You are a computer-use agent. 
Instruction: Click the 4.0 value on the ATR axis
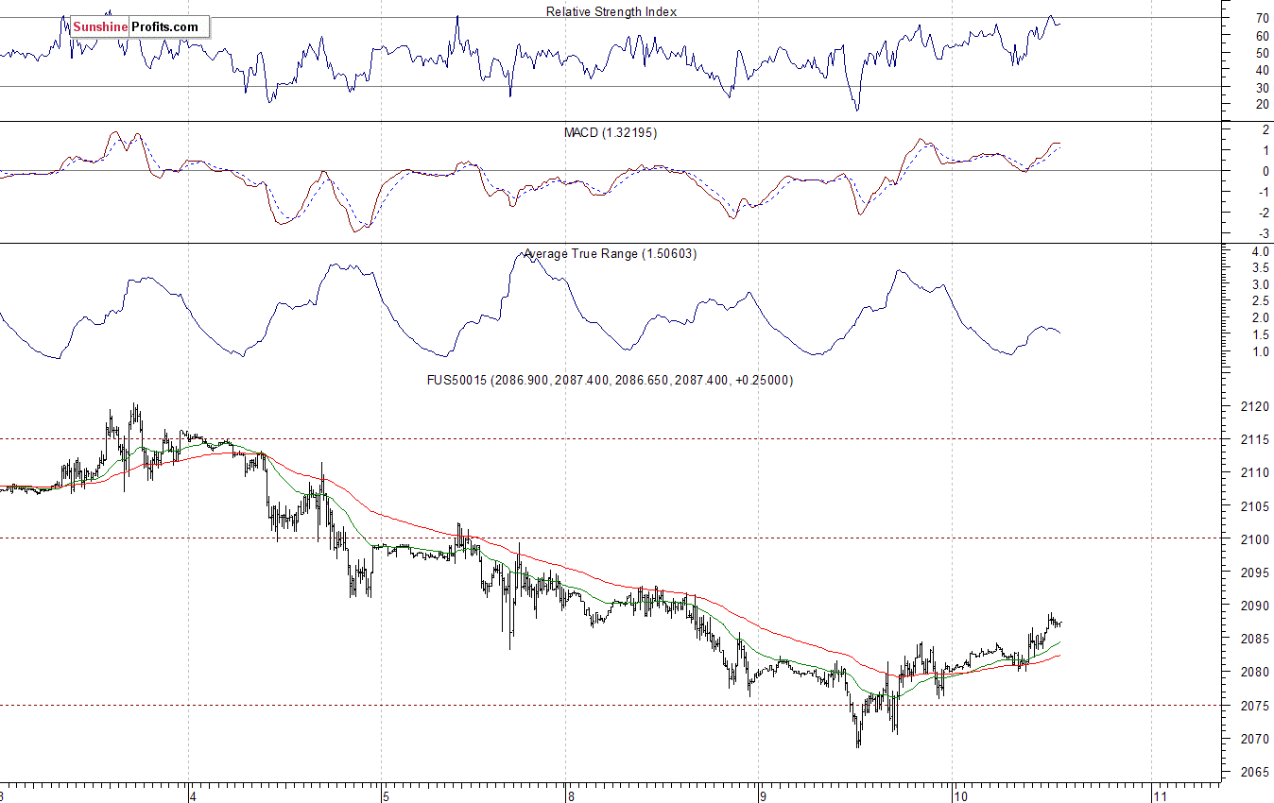tap(1261, 251)
